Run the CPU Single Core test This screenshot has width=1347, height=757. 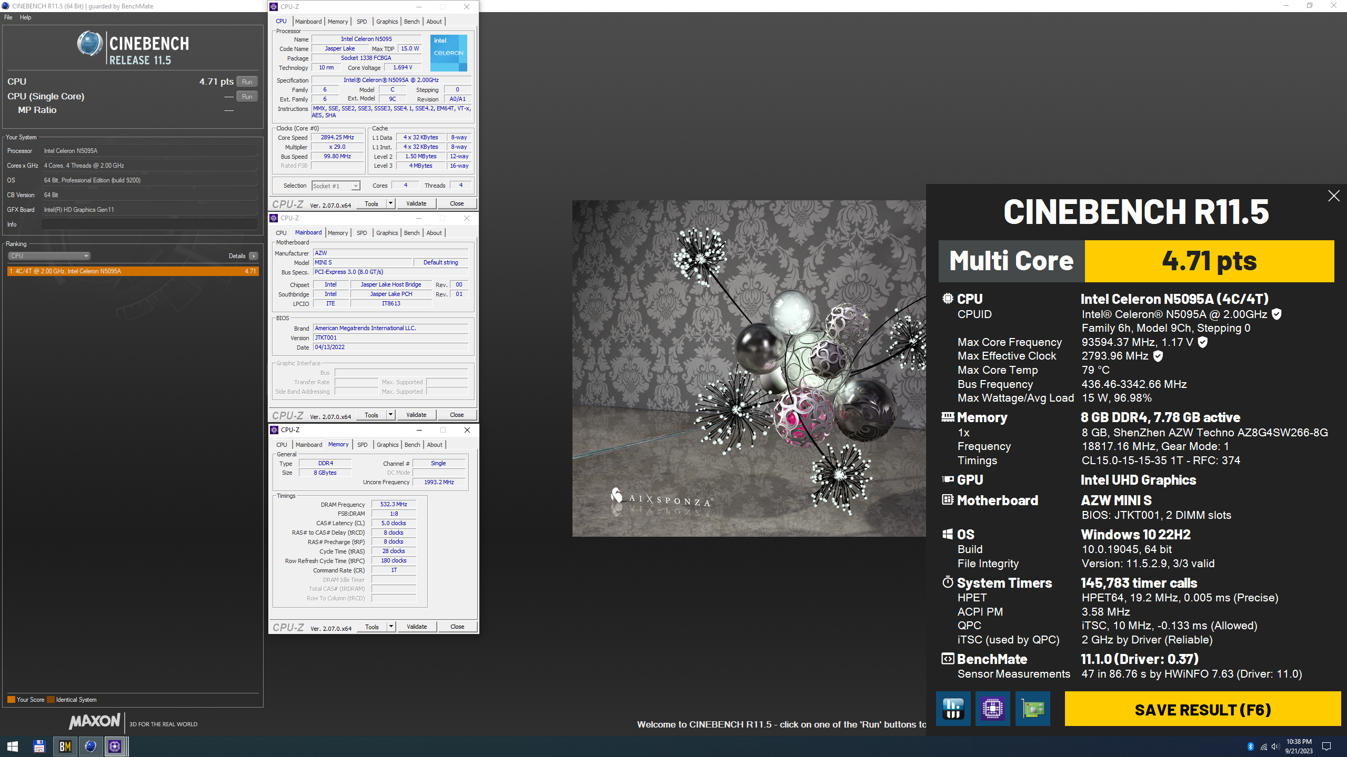point(247,96)
